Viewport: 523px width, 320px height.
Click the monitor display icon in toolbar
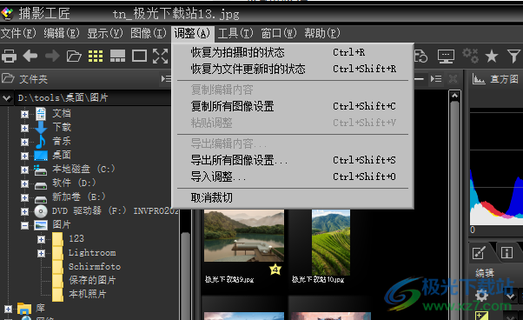(446, 57)
